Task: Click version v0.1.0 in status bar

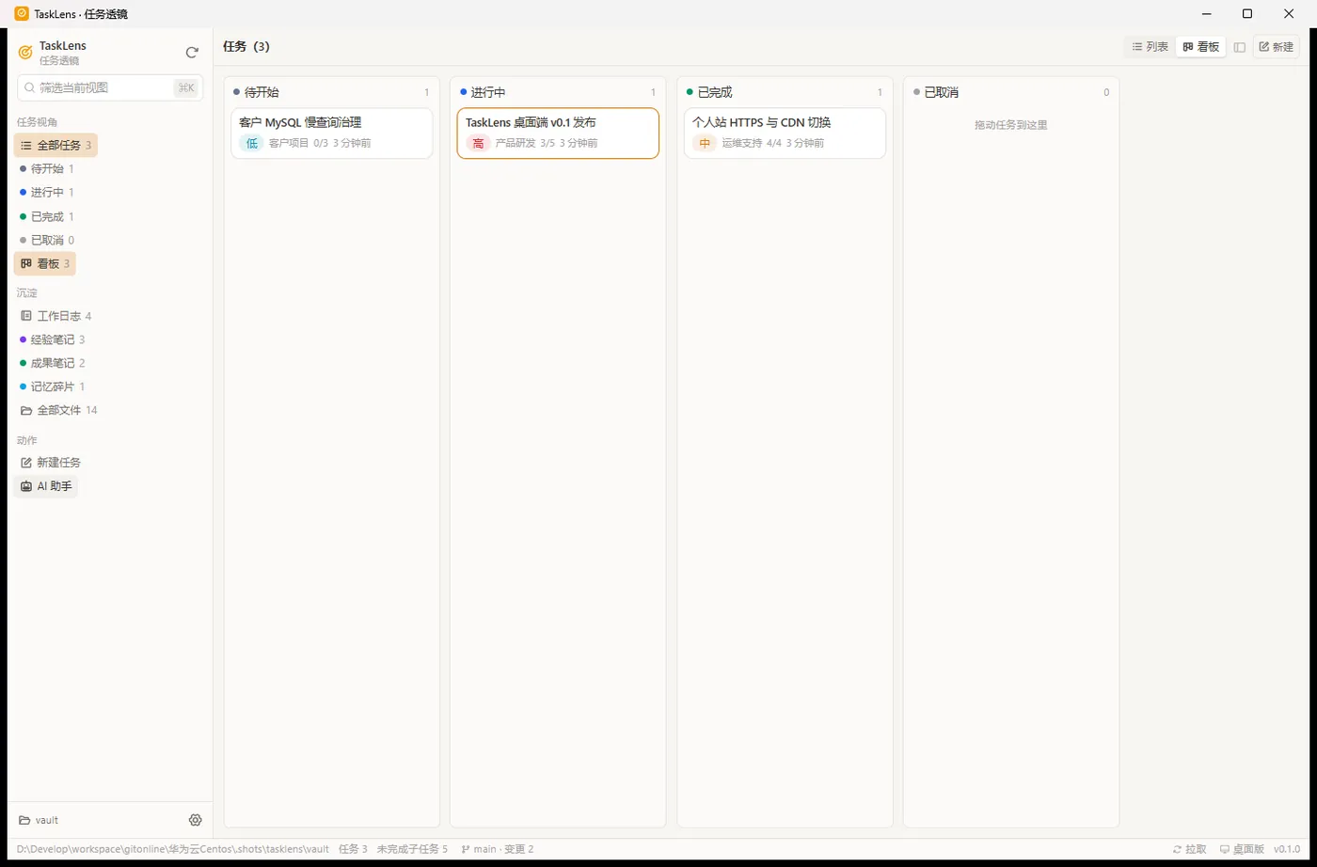Action: [1287, 849]
